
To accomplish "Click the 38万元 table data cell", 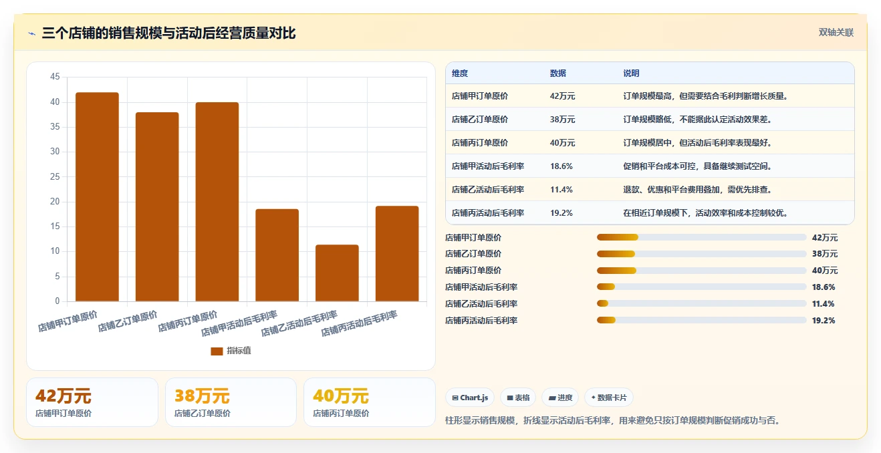I will pos(563,120).
